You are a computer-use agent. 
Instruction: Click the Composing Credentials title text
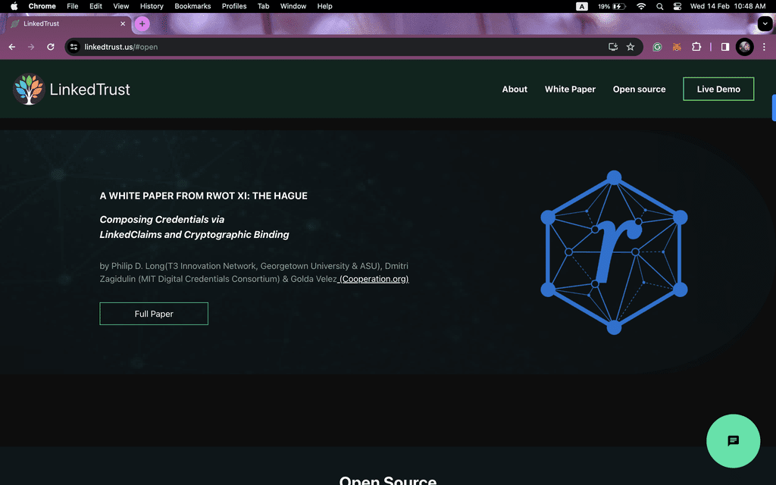(x=194, y=227)
